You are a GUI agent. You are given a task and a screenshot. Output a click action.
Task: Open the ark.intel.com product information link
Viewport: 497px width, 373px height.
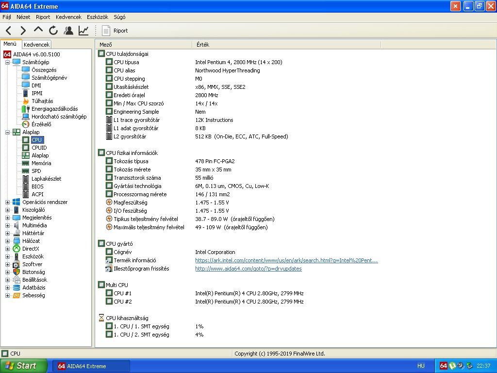(286, 260)
